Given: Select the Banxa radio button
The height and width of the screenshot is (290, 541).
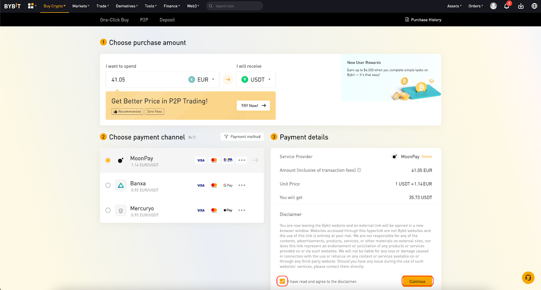Looking at the screenshot, I should point(108,185).
